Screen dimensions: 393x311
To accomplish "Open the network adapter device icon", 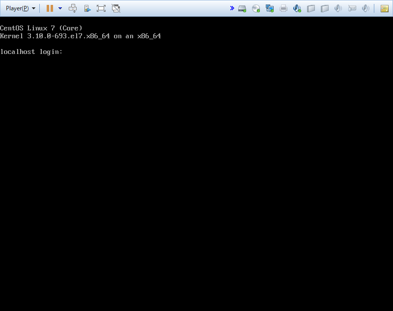I will [270, 8].
